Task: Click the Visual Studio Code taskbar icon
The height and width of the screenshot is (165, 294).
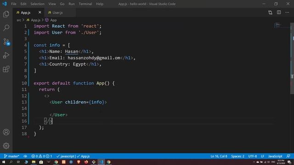Action: 101,162
